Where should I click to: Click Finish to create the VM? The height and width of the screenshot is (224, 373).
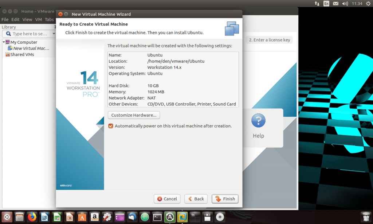(x=225, y=199)
